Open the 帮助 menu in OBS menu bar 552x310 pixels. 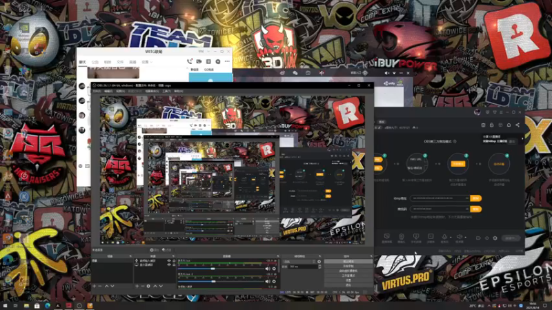tap(179, 91)
